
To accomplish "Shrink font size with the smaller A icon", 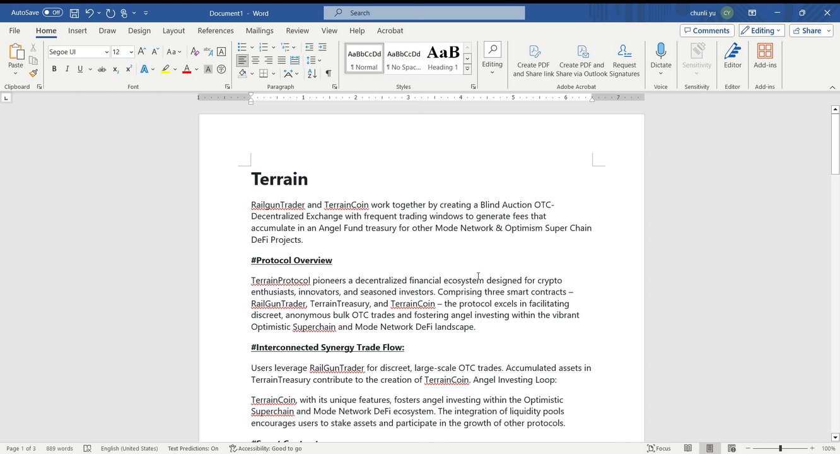I will pos(155,52).
